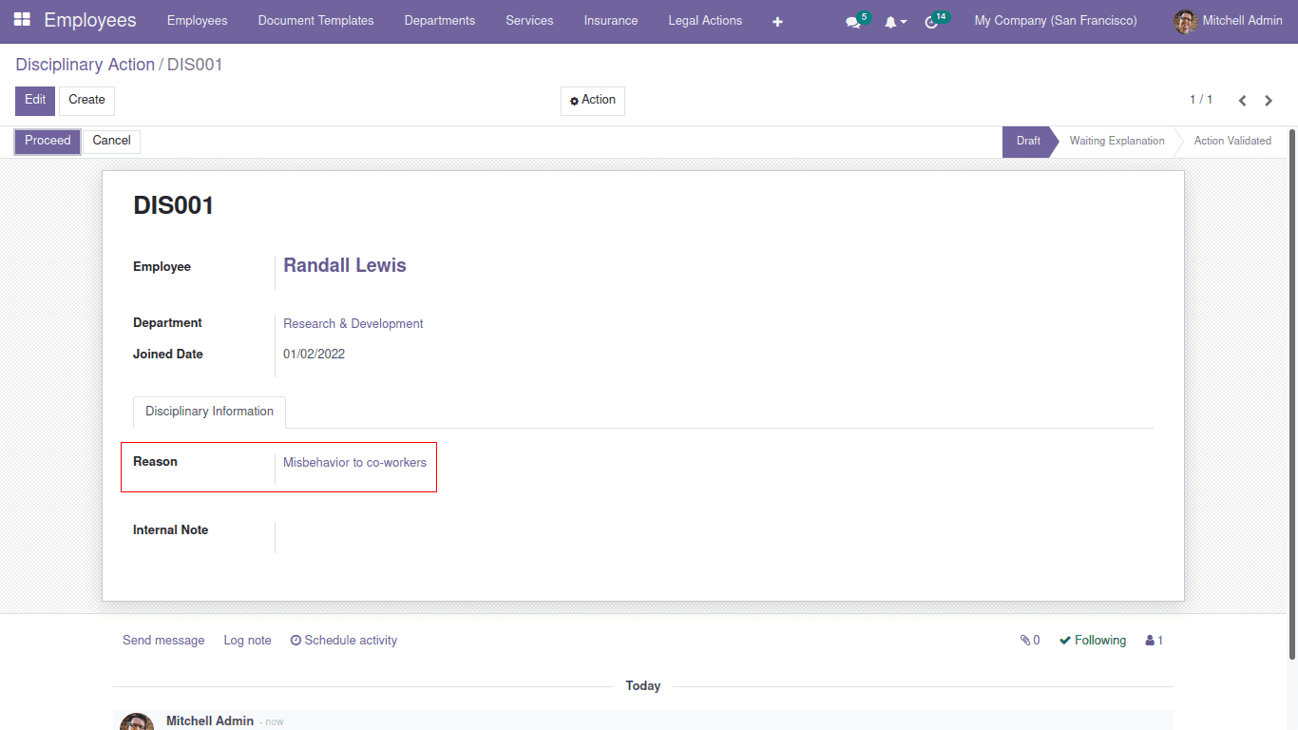
Task: Open the Discuss messages icon showing 5
Action: coord(853,20)
